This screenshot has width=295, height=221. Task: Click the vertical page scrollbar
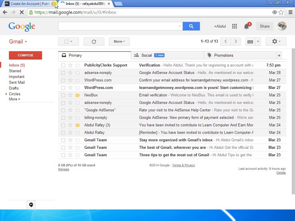pyautogui.click(x=293, y=122)
